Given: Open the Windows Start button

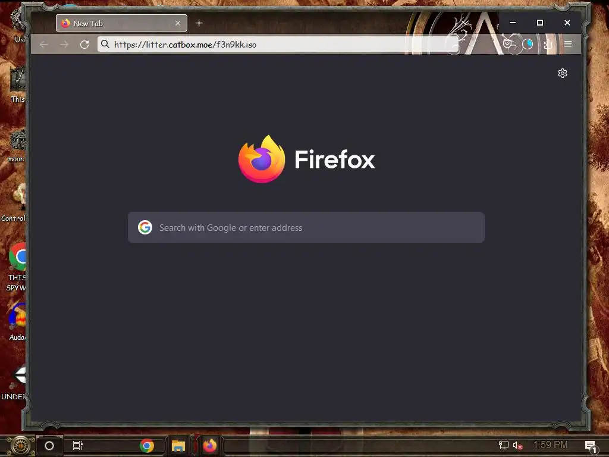Looking at the screenshot, I should (21, 445).
